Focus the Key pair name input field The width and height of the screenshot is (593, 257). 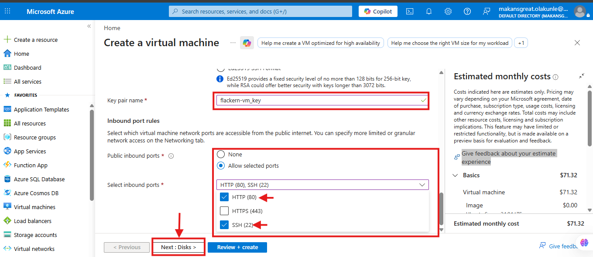coord(322,100)
